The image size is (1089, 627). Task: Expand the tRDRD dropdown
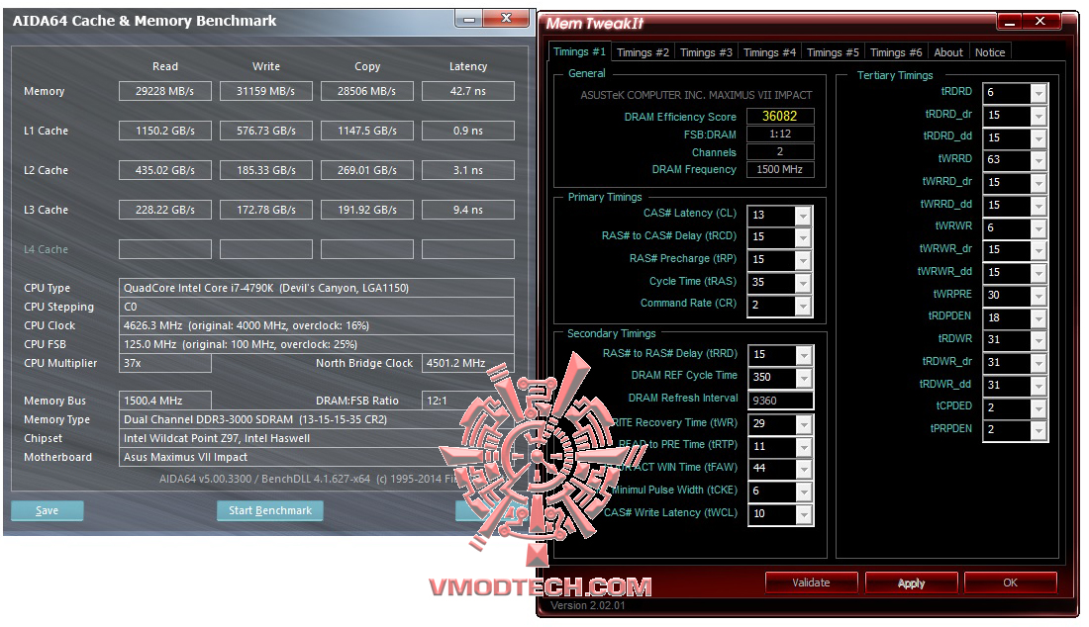coord(1039,93)
